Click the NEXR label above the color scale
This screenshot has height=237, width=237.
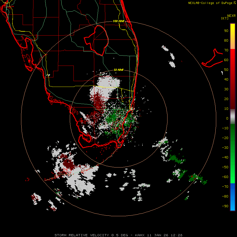pyautogui.click(x=231, y=16)
